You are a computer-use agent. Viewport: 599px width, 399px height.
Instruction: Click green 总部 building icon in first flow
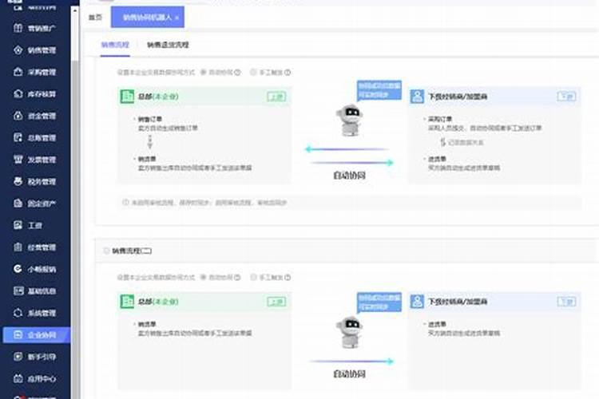tap(127, 97)
